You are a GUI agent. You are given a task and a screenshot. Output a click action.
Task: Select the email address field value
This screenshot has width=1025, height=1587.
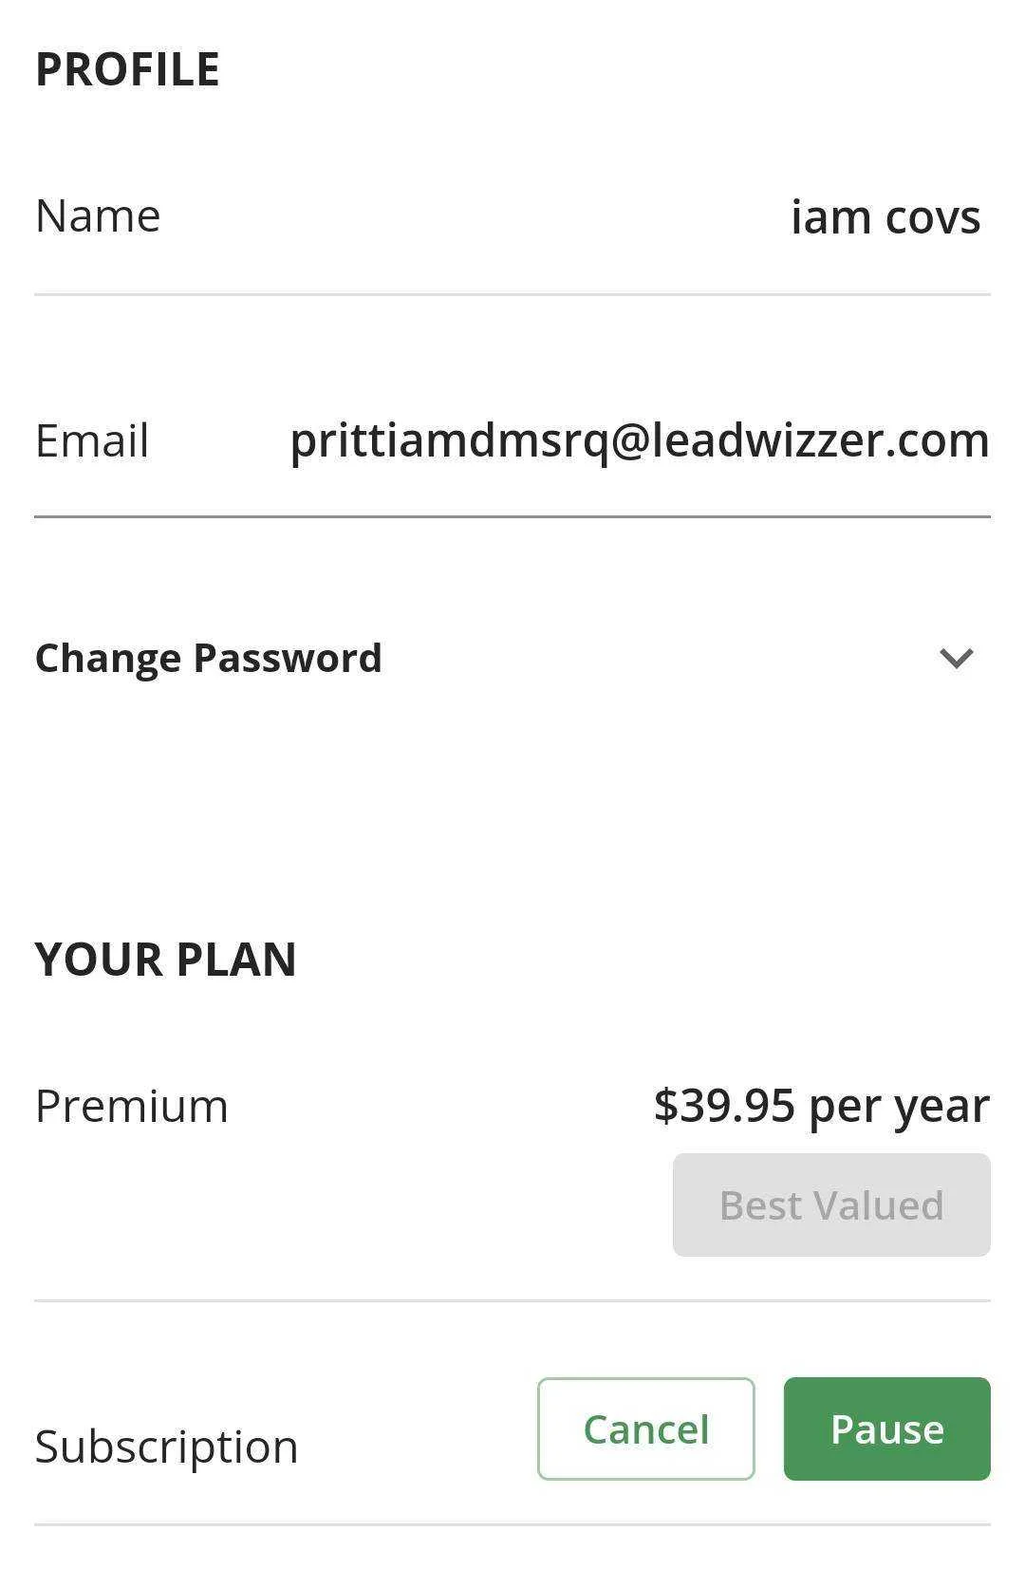coord(640,440)
